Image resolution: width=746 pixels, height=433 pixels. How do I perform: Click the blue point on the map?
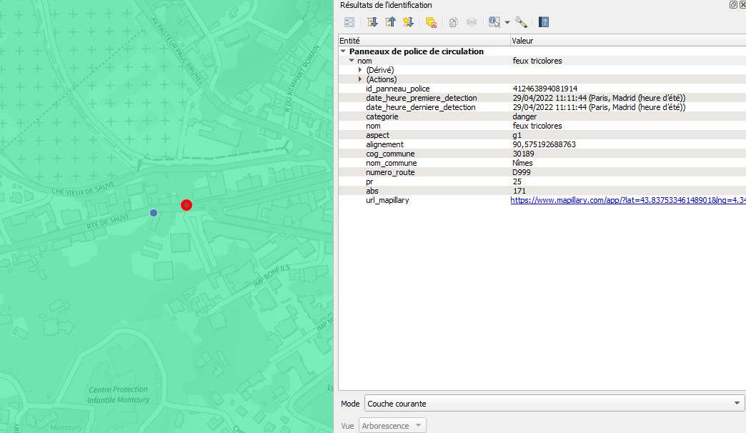pos(153,213)
